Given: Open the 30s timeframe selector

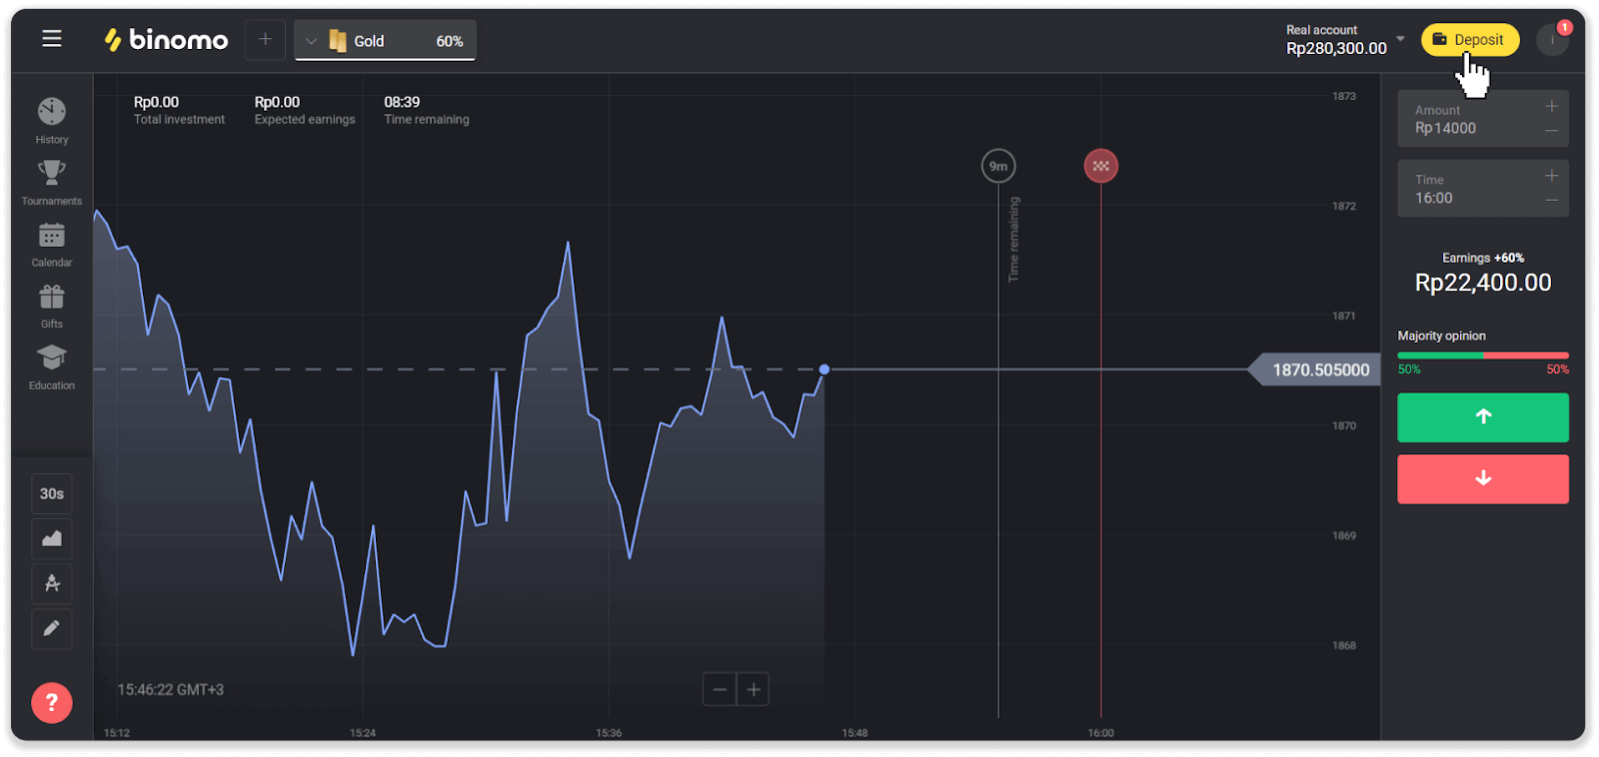Looking at the screenshot, I should [x=52, y=493].
